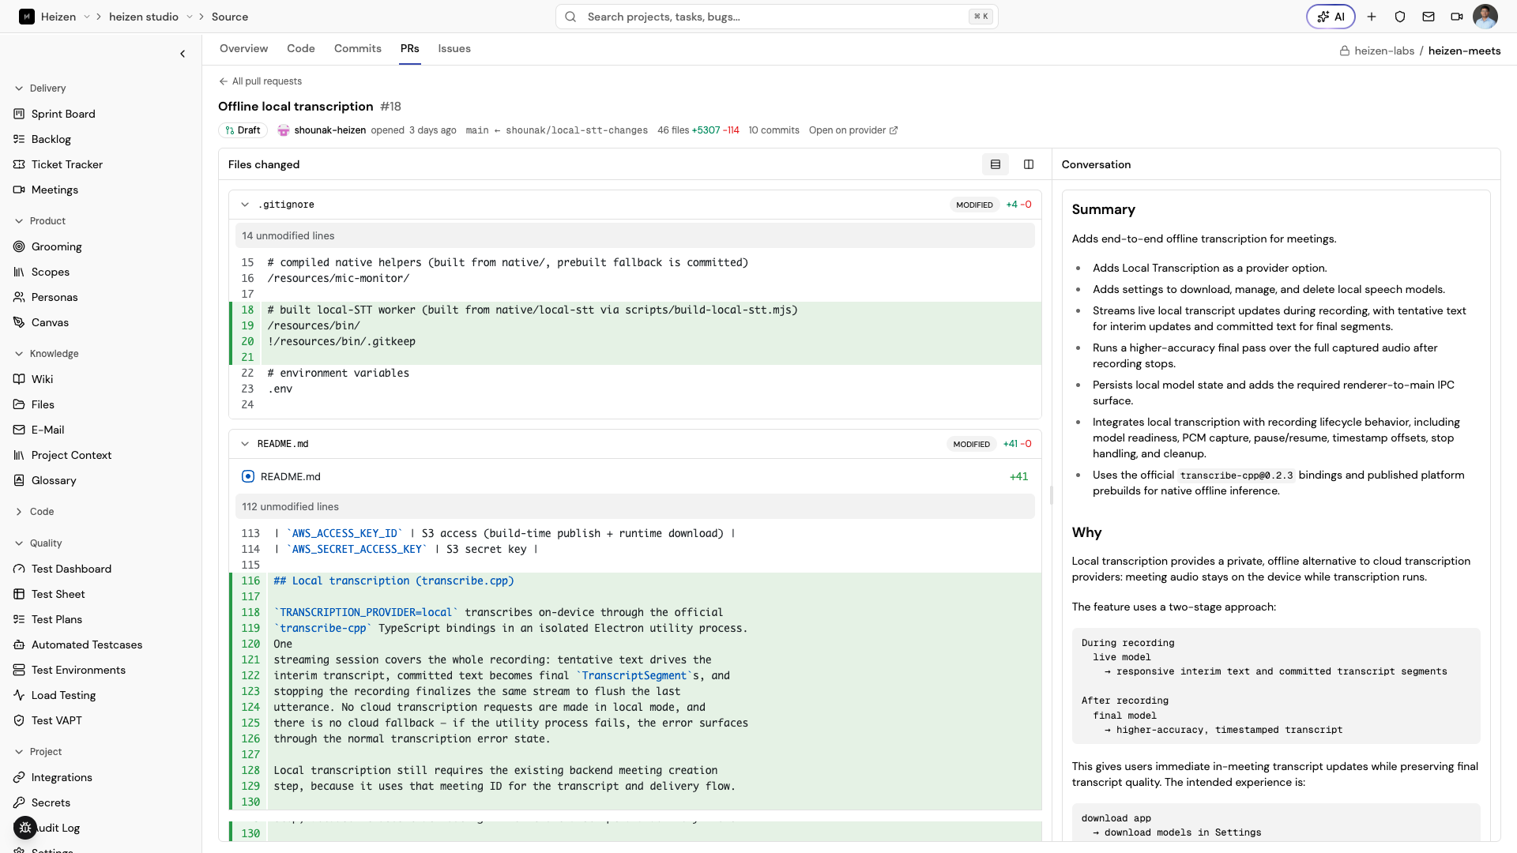Open Personas in sidebar

(x=55, y=297)
